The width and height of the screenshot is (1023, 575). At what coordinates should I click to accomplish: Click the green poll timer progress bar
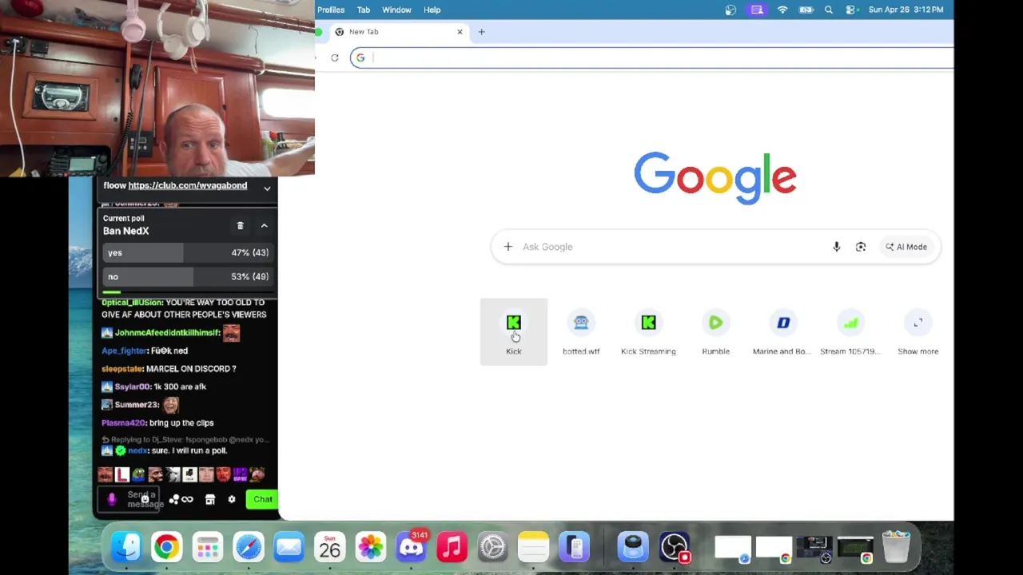pos(111,292)
